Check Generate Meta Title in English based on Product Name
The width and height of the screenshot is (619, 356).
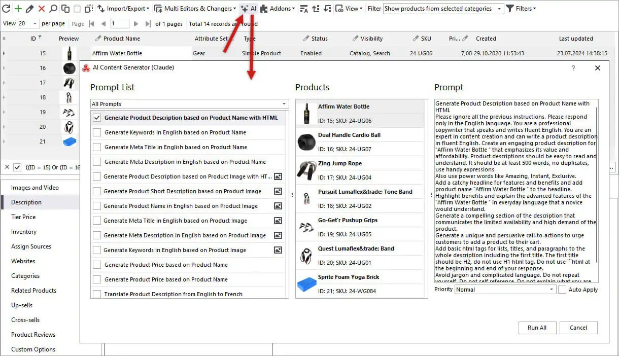[x=97, y=147]
